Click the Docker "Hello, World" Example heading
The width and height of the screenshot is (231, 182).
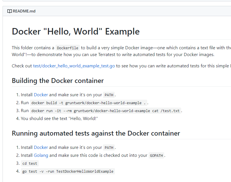[x=76, y=31]
